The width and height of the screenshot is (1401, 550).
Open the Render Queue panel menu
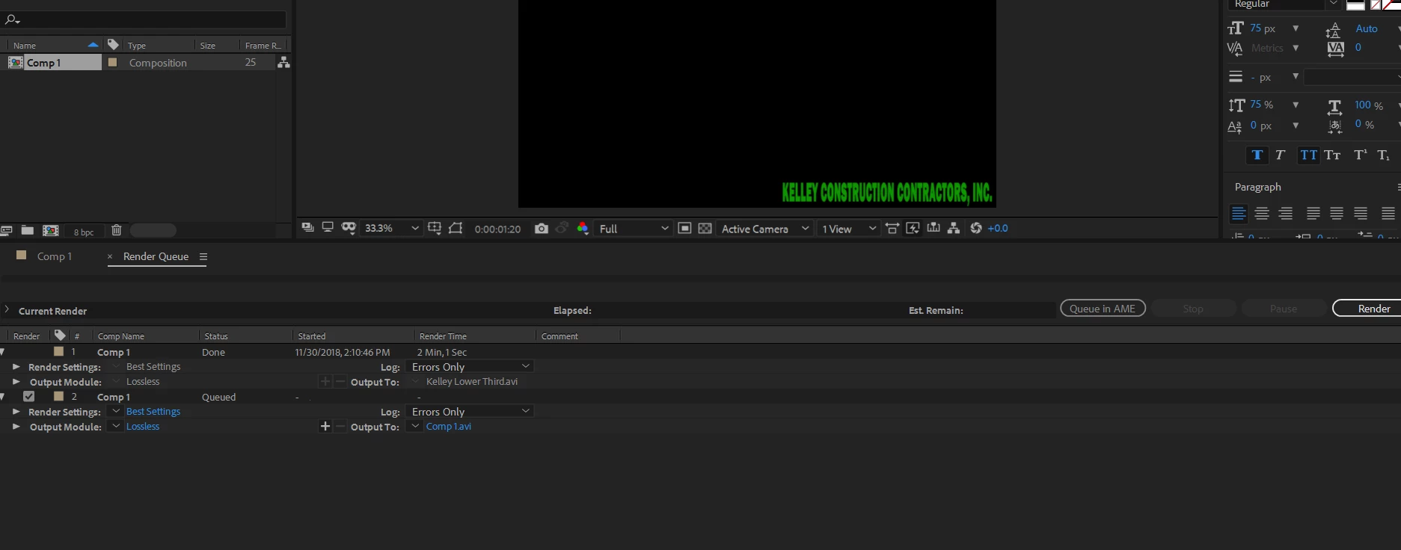coord(203,256)
